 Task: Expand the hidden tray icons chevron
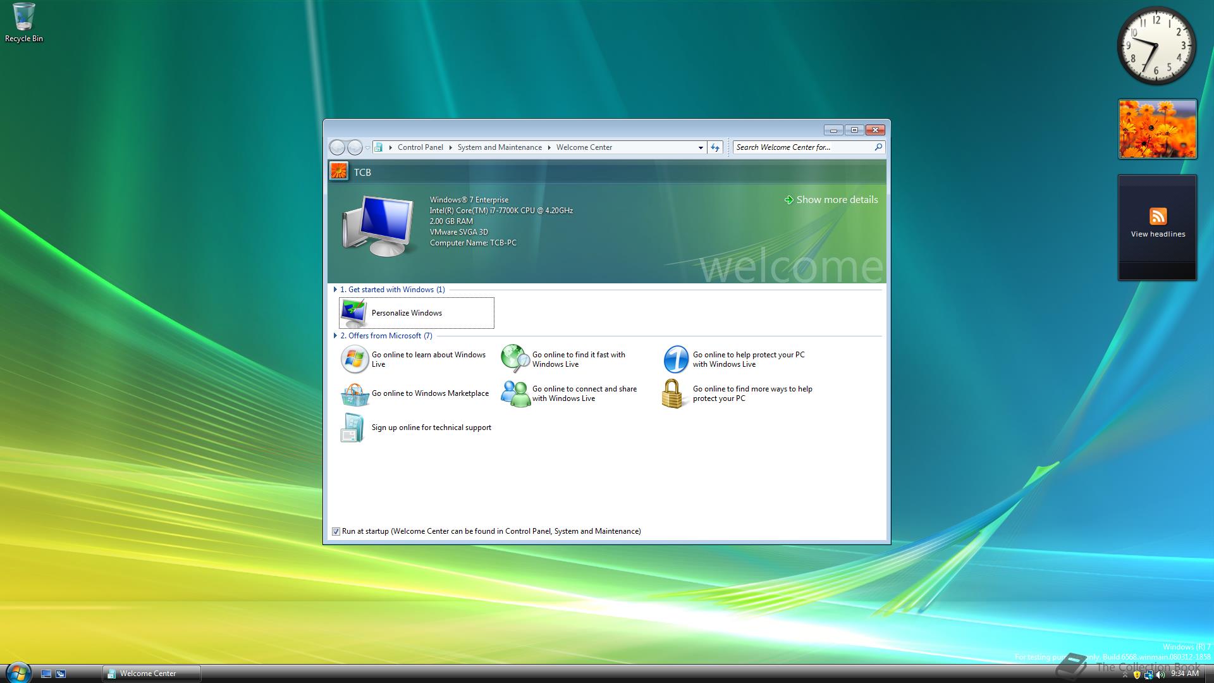pos(1125,675)
